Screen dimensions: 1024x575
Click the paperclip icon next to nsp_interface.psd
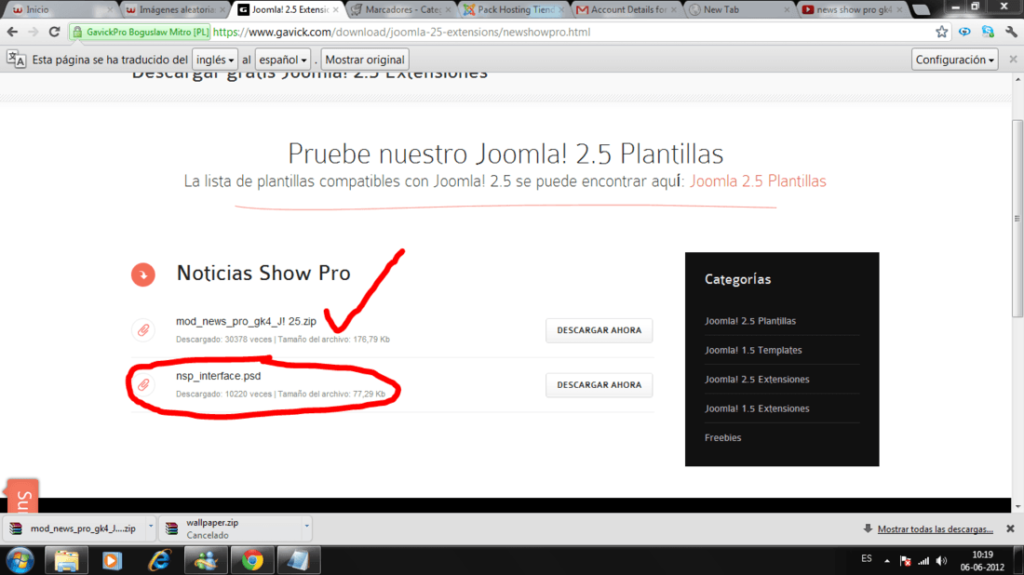143,385
